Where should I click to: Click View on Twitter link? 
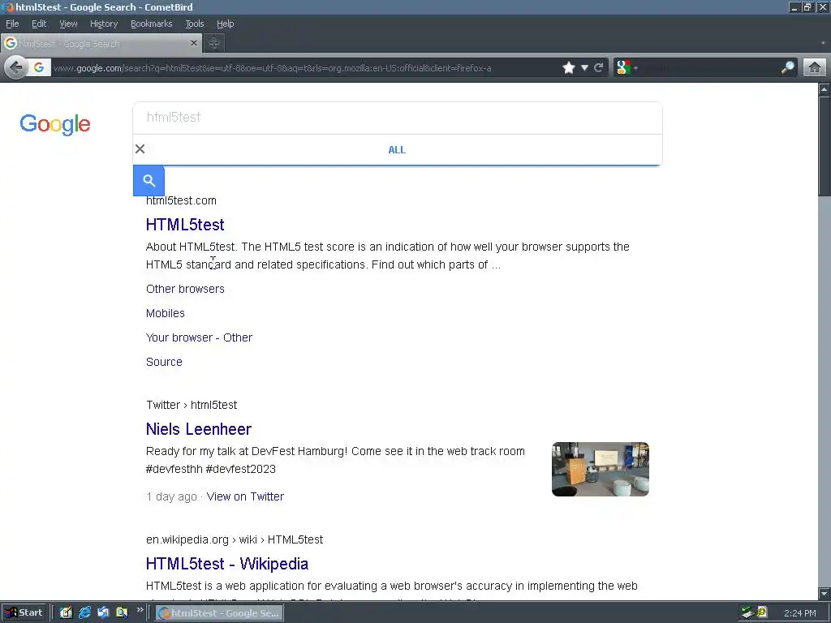(245, 496)
